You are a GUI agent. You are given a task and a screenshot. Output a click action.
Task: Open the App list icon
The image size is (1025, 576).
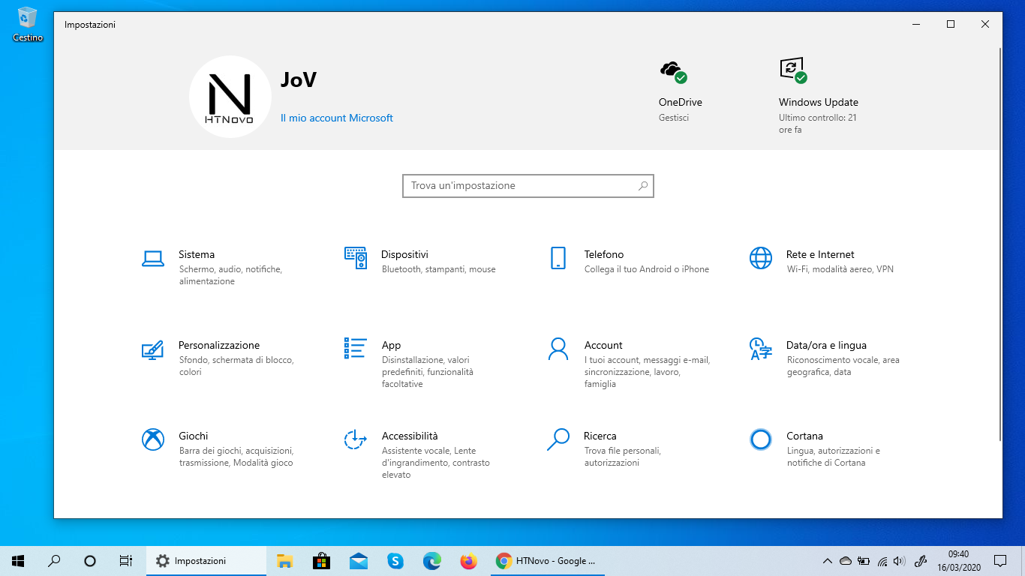(356, 348)
